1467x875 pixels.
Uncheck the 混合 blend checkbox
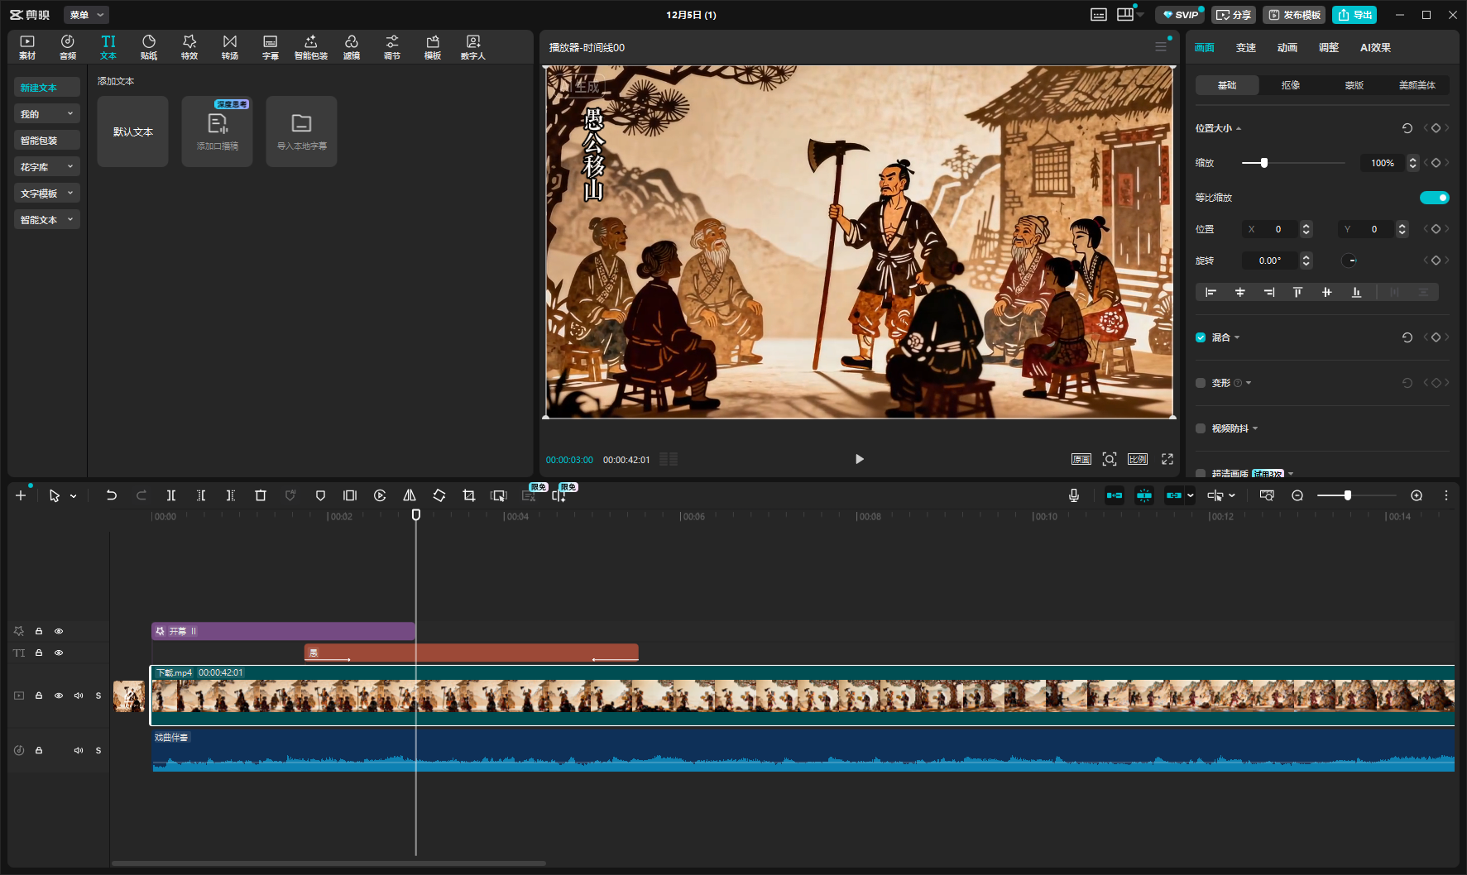[1201, 337]
